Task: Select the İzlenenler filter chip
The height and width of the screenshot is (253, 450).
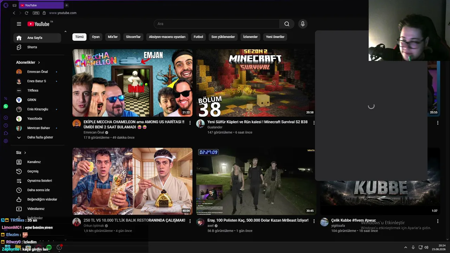Action: [x=250, y=37]
